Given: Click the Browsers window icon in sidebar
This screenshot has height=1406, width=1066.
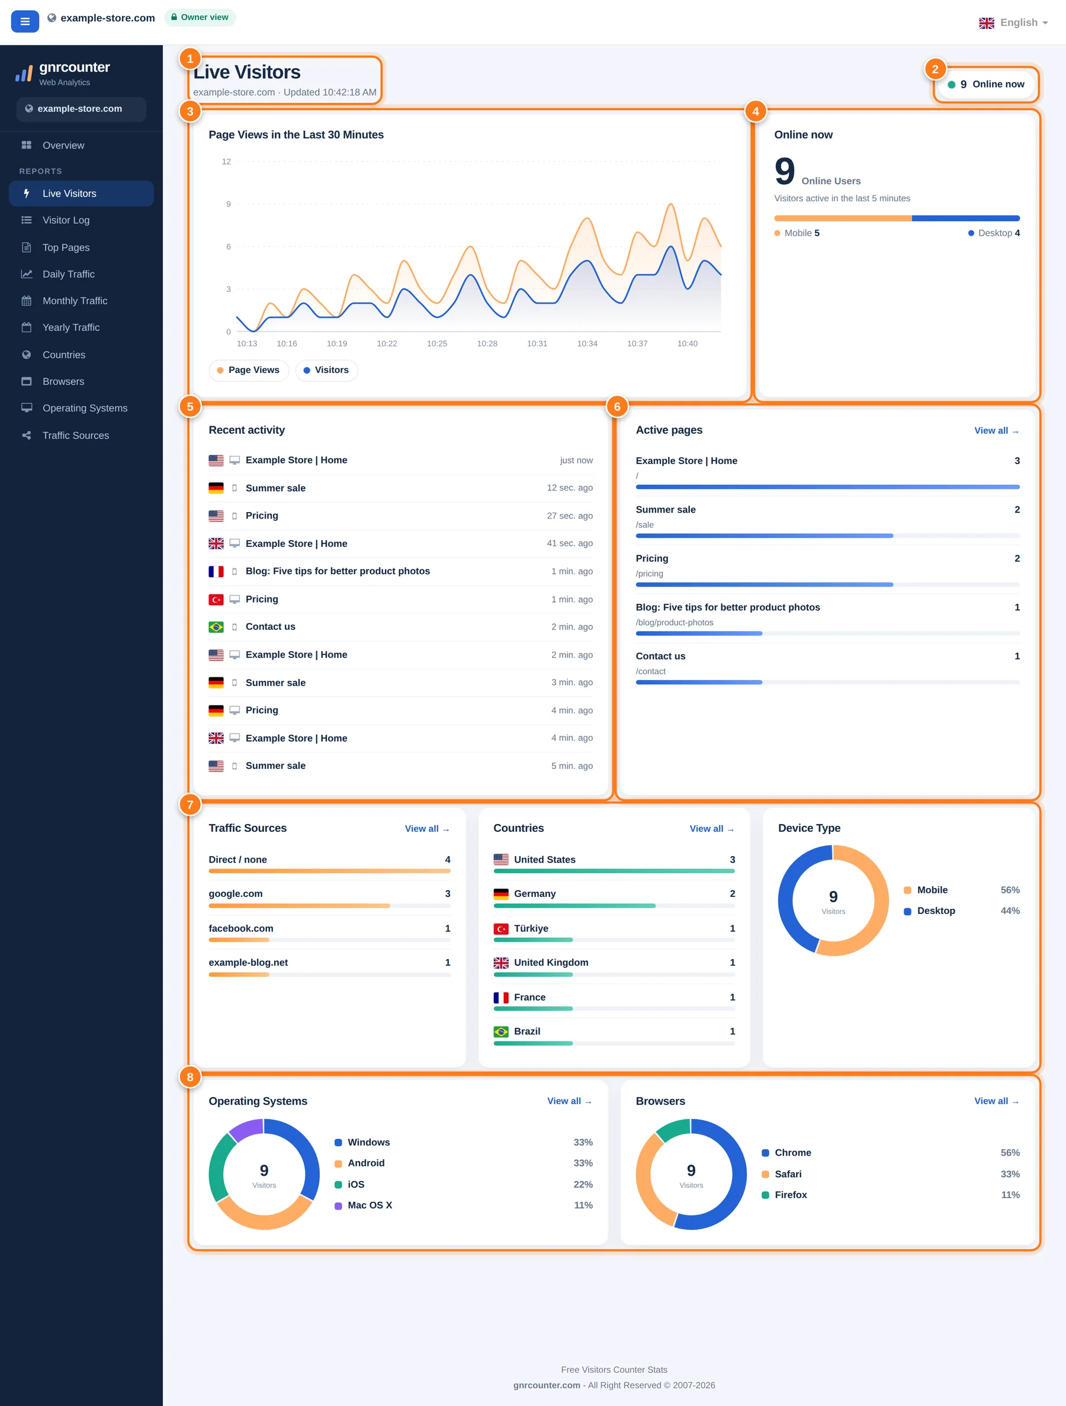Looking at the screenshot, I should point(26,381).
